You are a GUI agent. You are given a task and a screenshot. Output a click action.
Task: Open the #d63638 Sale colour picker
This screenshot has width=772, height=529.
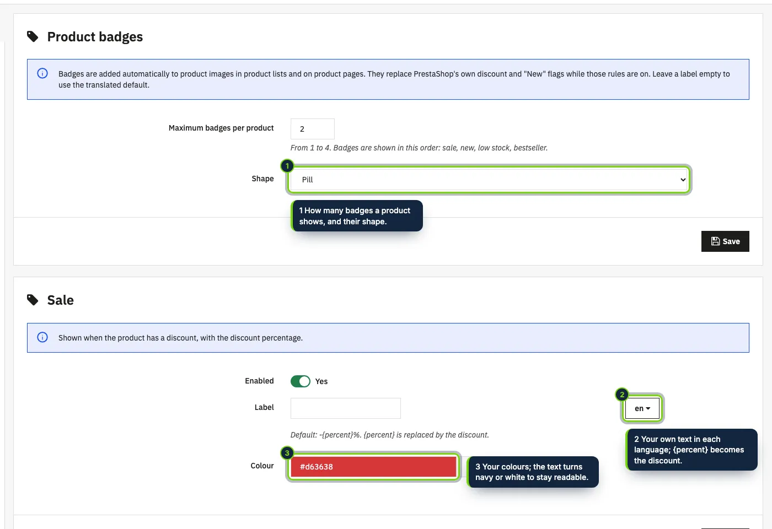(x=373, y=467)
